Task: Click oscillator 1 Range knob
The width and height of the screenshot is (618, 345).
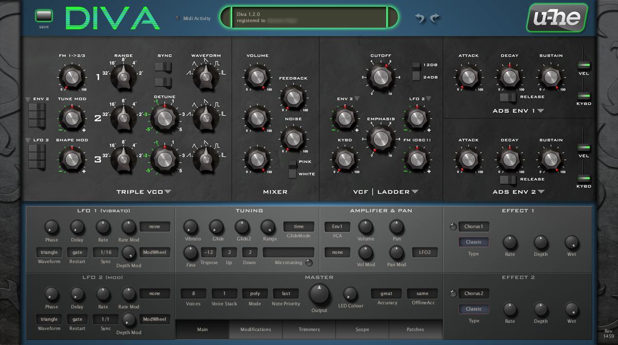Action: 123,77
